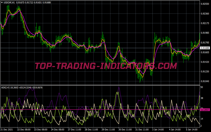This screenshot has width=211, height=132.
Task: Click the magenta 22.2857 level tag
Action: click(x=205, y=110)
